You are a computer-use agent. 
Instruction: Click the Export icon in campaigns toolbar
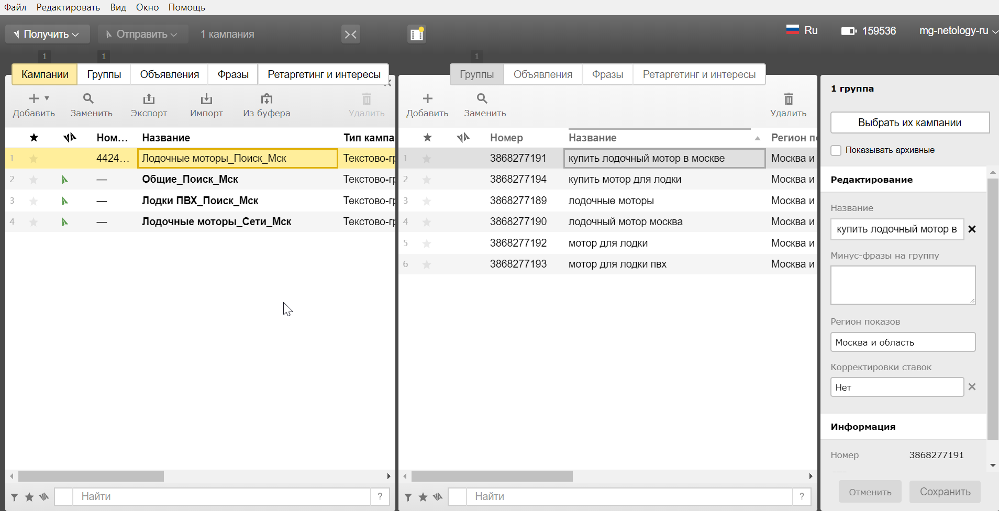149,99
